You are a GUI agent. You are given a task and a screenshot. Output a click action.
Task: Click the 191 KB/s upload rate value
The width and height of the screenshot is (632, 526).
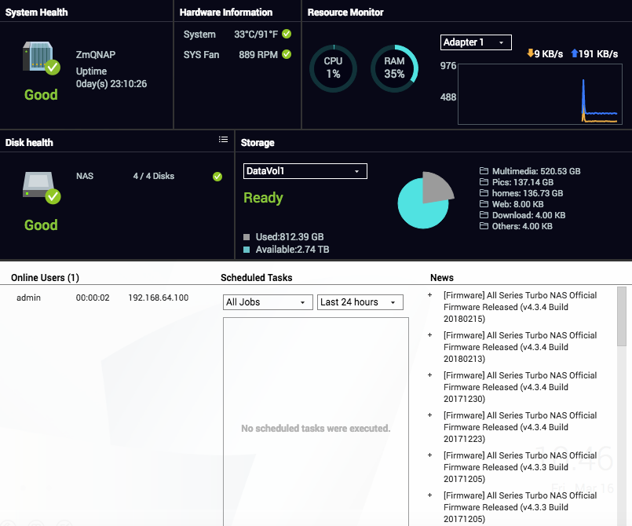(x=598, y=53)
